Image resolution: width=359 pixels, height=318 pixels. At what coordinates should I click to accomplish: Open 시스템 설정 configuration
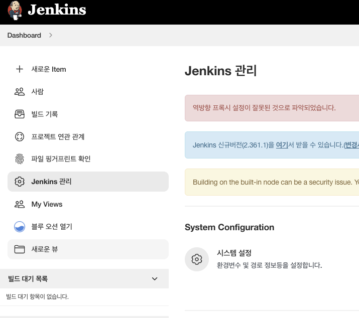[234, 253]
